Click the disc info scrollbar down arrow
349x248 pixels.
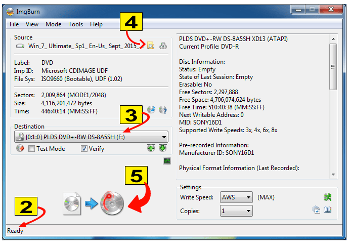click(333, 174)
